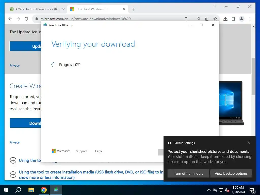Open Legal link in Windows 10 Setup
The width and height of the screenshot is (260, 195).
pos(99,151)
